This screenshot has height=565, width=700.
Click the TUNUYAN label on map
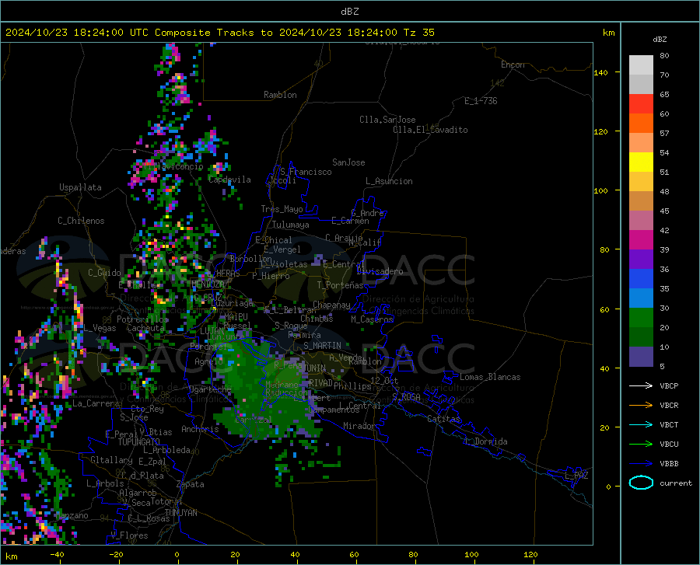pyautogui.click(x=180, y=512)
